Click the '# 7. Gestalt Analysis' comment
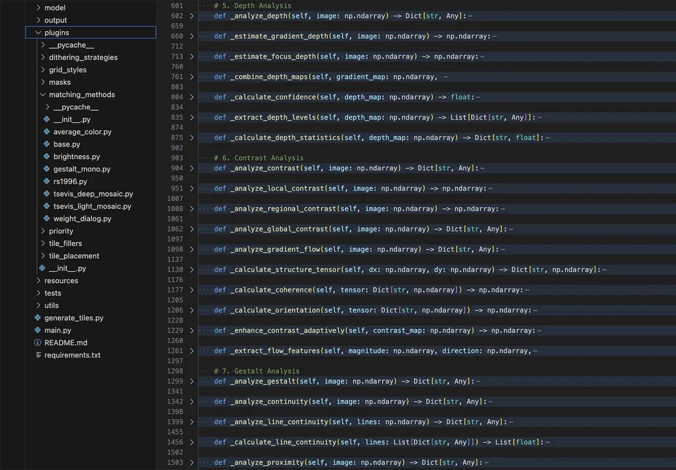Screen dimensions: 676x470 pos(256,371)
